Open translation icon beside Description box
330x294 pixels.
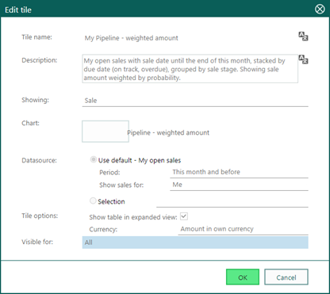pyautogui.click(x=303, y=59)
